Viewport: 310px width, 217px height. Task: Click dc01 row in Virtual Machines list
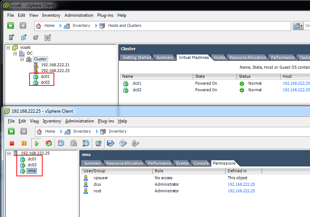coord(215,83)
